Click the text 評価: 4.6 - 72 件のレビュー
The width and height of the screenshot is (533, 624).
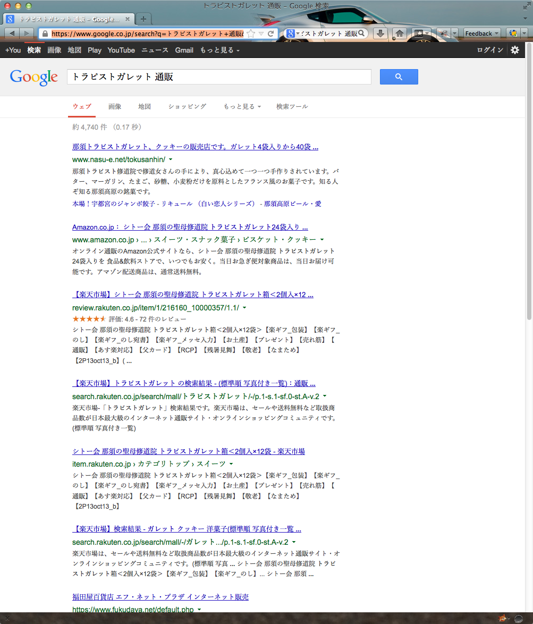coord(147,319)
